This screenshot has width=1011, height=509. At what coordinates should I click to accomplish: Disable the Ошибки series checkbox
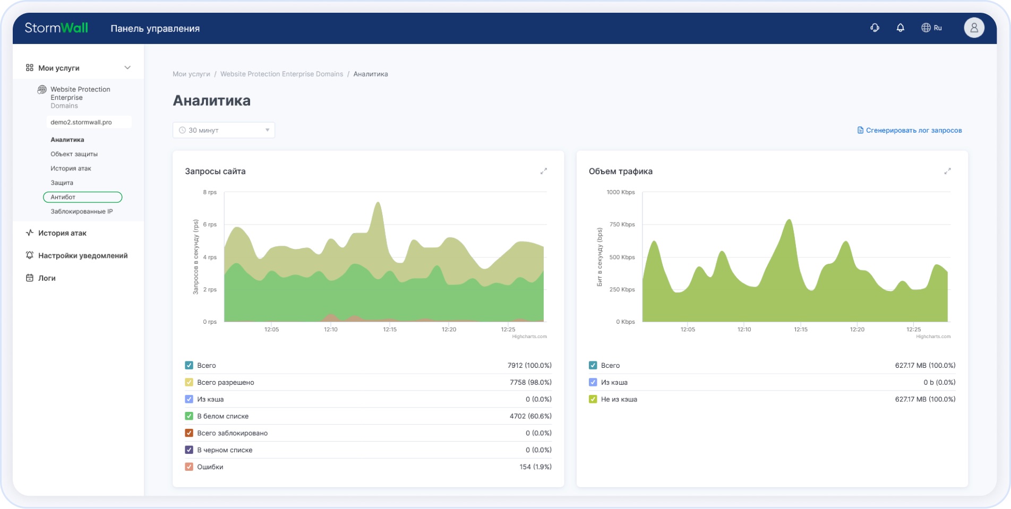(x=189, y=467)
